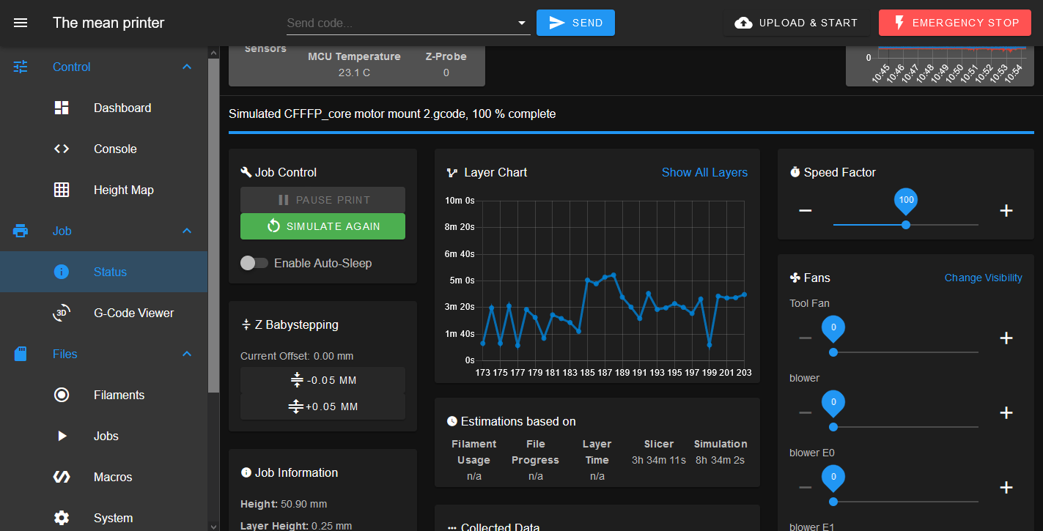Viewport: 1043px width, 531px height.
Task: Click the Show All Layers link
Action: coord(704,172)
